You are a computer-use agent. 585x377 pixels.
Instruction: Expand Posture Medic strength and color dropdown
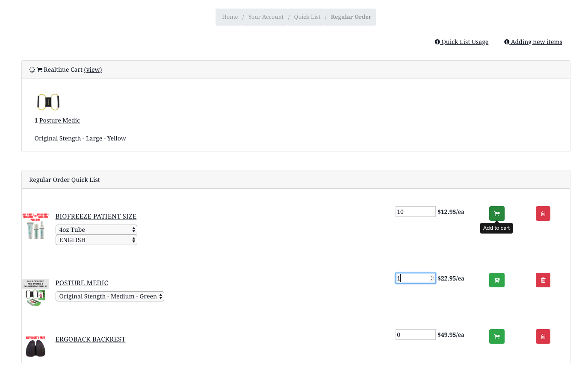[x=110, y=296]
